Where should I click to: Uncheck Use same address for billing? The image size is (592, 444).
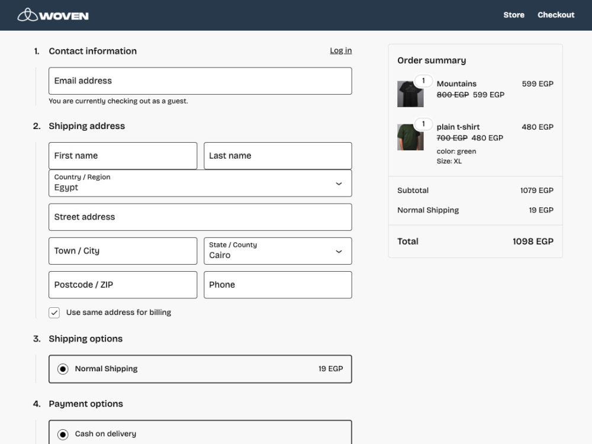point(54,313)
